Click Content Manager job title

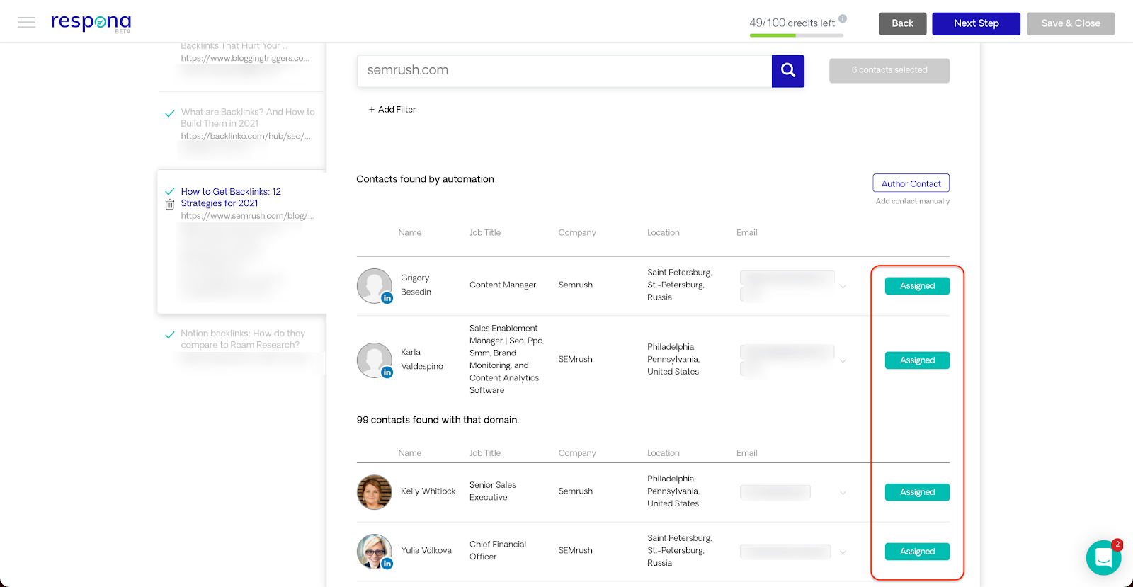pyautogui.click(x=502, y=285)
